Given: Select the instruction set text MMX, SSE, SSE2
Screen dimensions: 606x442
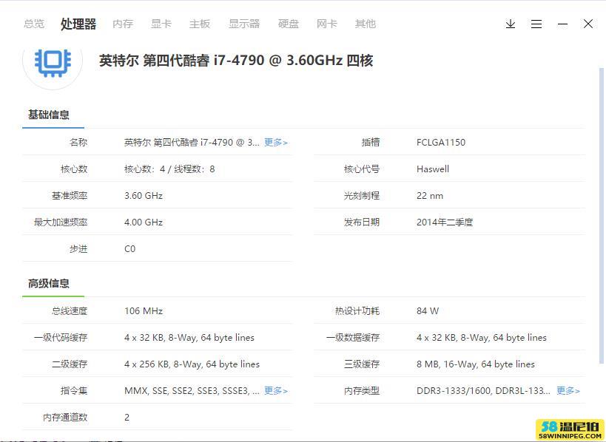Looking at the screenshot, I should pos(192,391).
